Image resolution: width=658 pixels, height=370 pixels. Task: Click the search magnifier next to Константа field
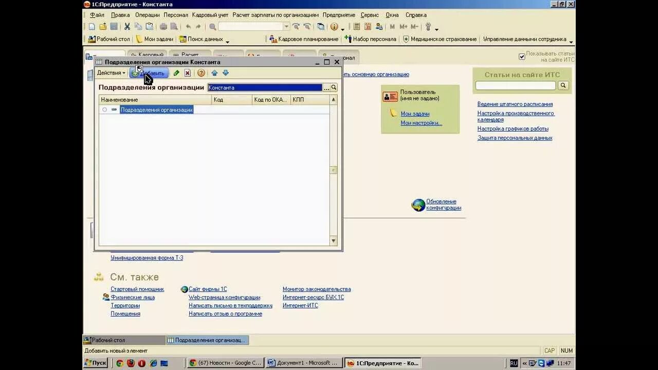334,87
